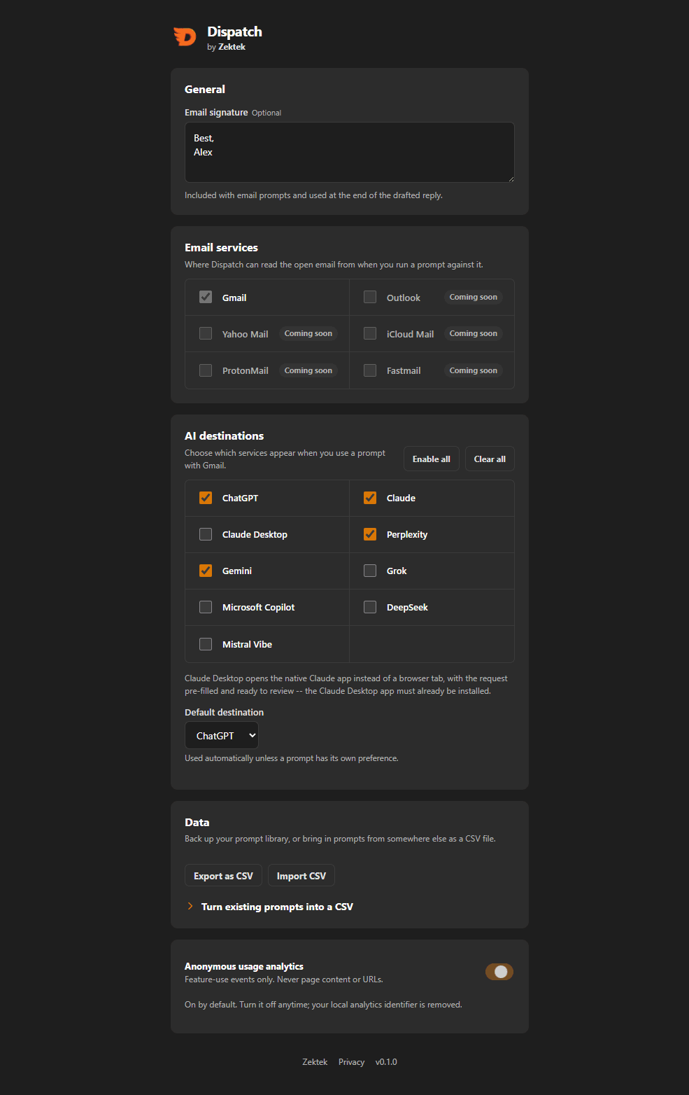Click the Data section heading
Screen dimensions: 689x1095
(x=197, y=822)
